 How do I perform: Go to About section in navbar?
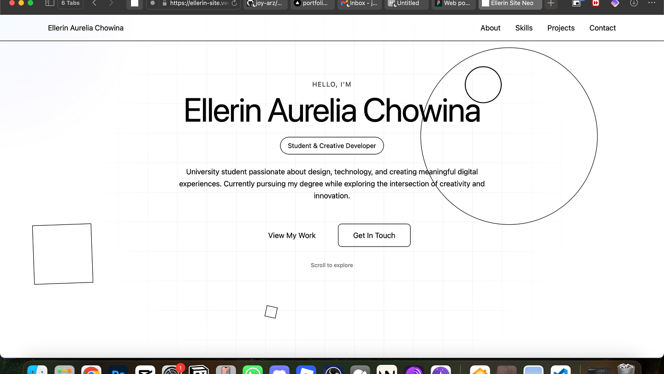click(490, 28)
